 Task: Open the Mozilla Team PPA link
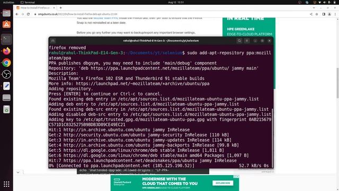point(105,18)
